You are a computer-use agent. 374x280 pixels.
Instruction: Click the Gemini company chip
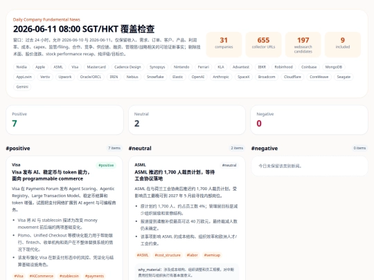point(22,86)
